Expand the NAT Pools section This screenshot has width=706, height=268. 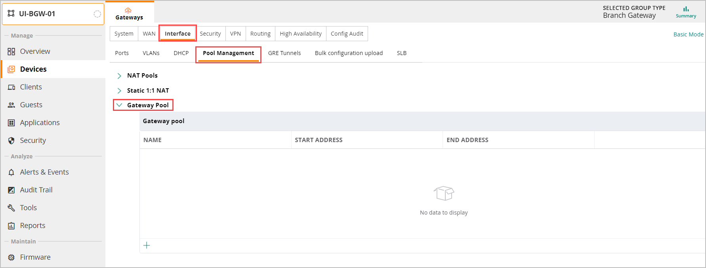click(119, 76)
